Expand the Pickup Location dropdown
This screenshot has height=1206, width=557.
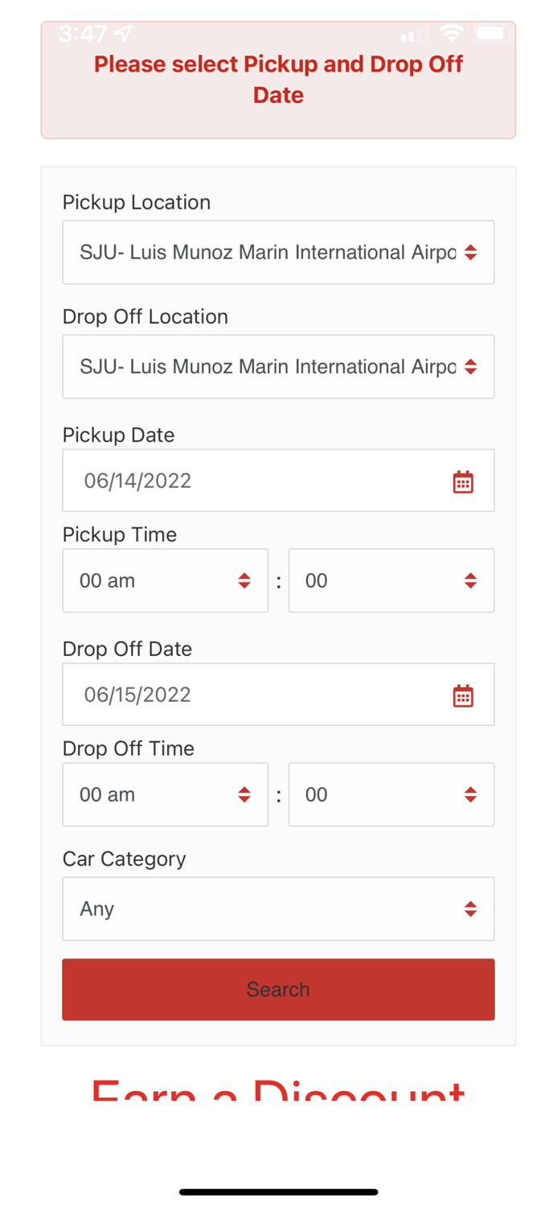[x=278, y=252]
